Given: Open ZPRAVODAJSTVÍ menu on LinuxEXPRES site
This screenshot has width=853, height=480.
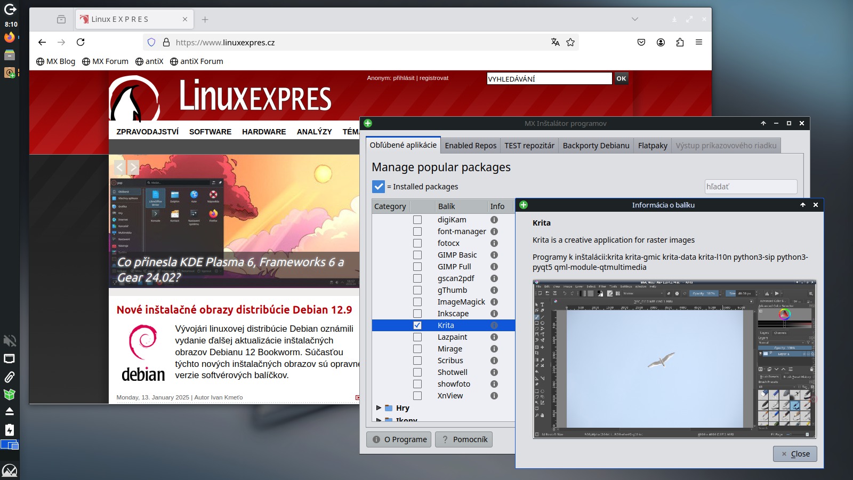Looking at the screenshot, I should (x=148, y=132).
